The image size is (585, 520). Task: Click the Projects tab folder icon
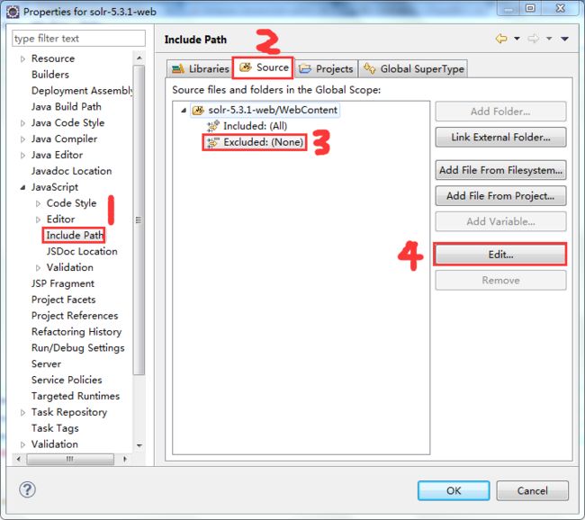(305, 68)
